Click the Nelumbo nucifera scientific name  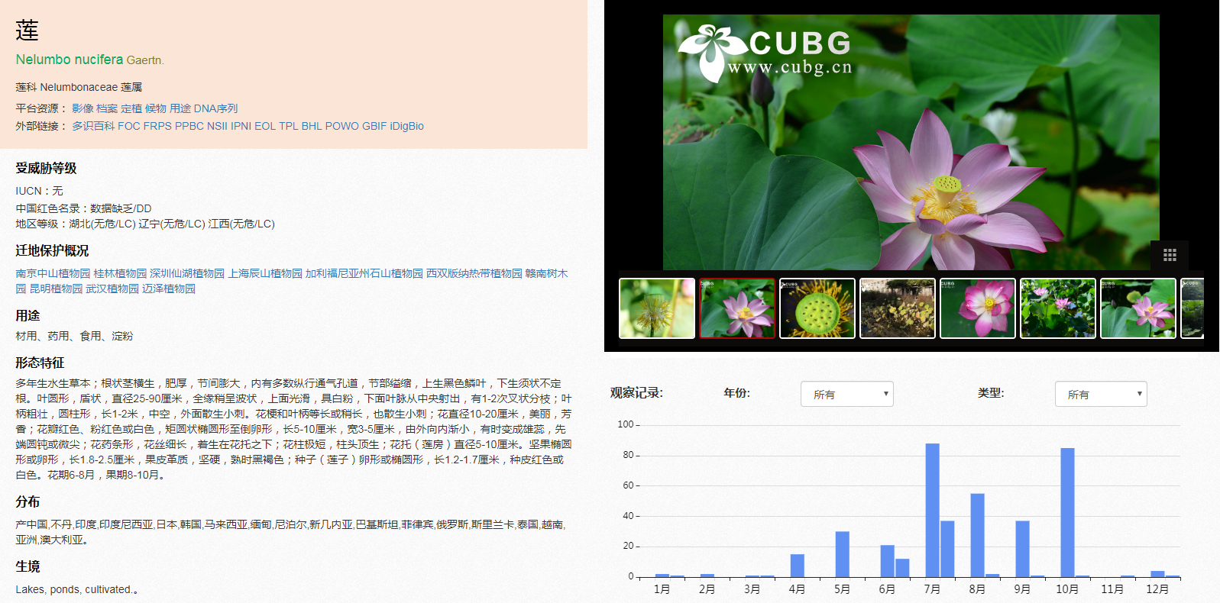(x=70, y=60)
